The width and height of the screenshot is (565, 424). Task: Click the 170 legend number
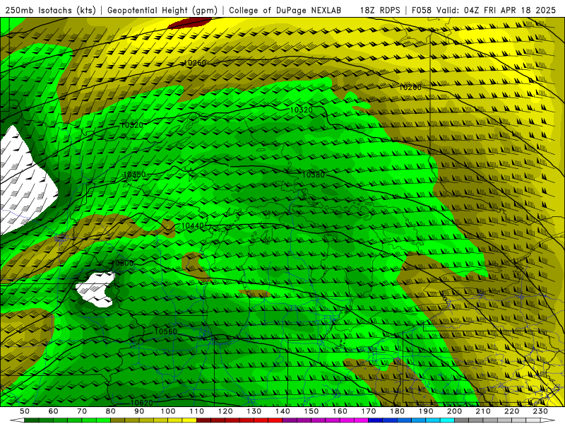(369, 411)
